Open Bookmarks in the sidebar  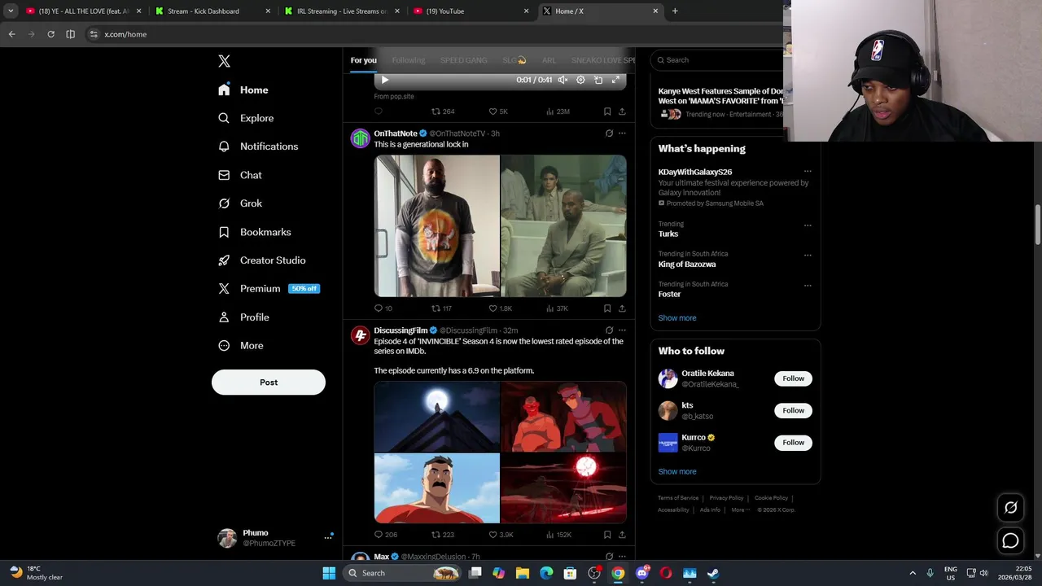254,232
